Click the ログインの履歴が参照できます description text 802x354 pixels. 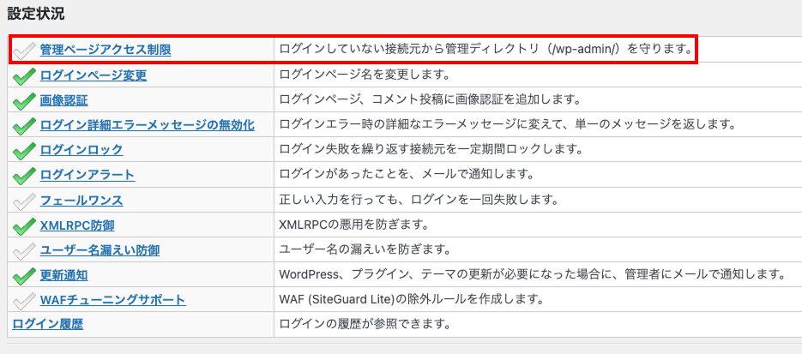(365, 324)
